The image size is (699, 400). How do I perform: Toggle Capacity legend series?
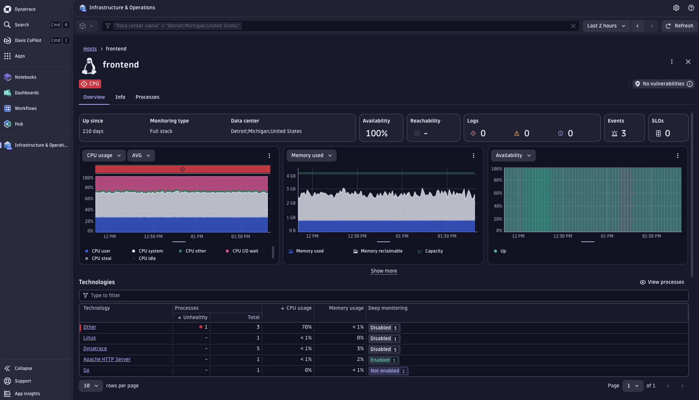click(x=430, y=251)
